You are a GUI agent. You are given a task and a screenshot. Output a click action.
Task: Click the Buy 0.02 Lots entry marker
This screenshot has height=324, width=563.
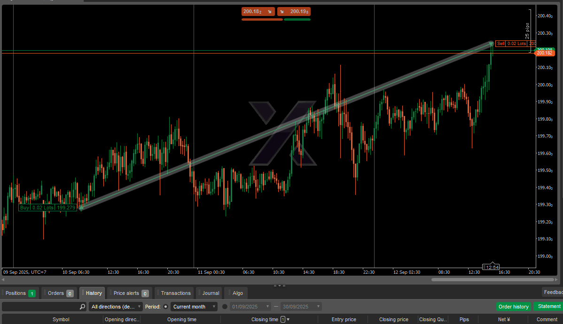(x=47, y=208)
